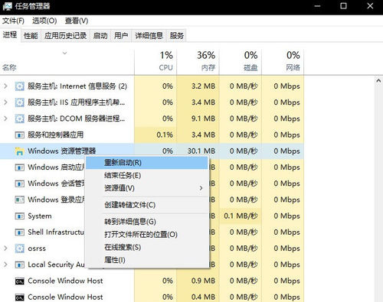The width and height of the screenshot is (383, 302).
Task: Expand the osrss process group
Action: click(x=5, y=248)
